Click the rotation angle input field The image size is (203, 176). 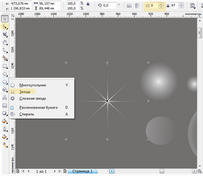click(109, 5)
